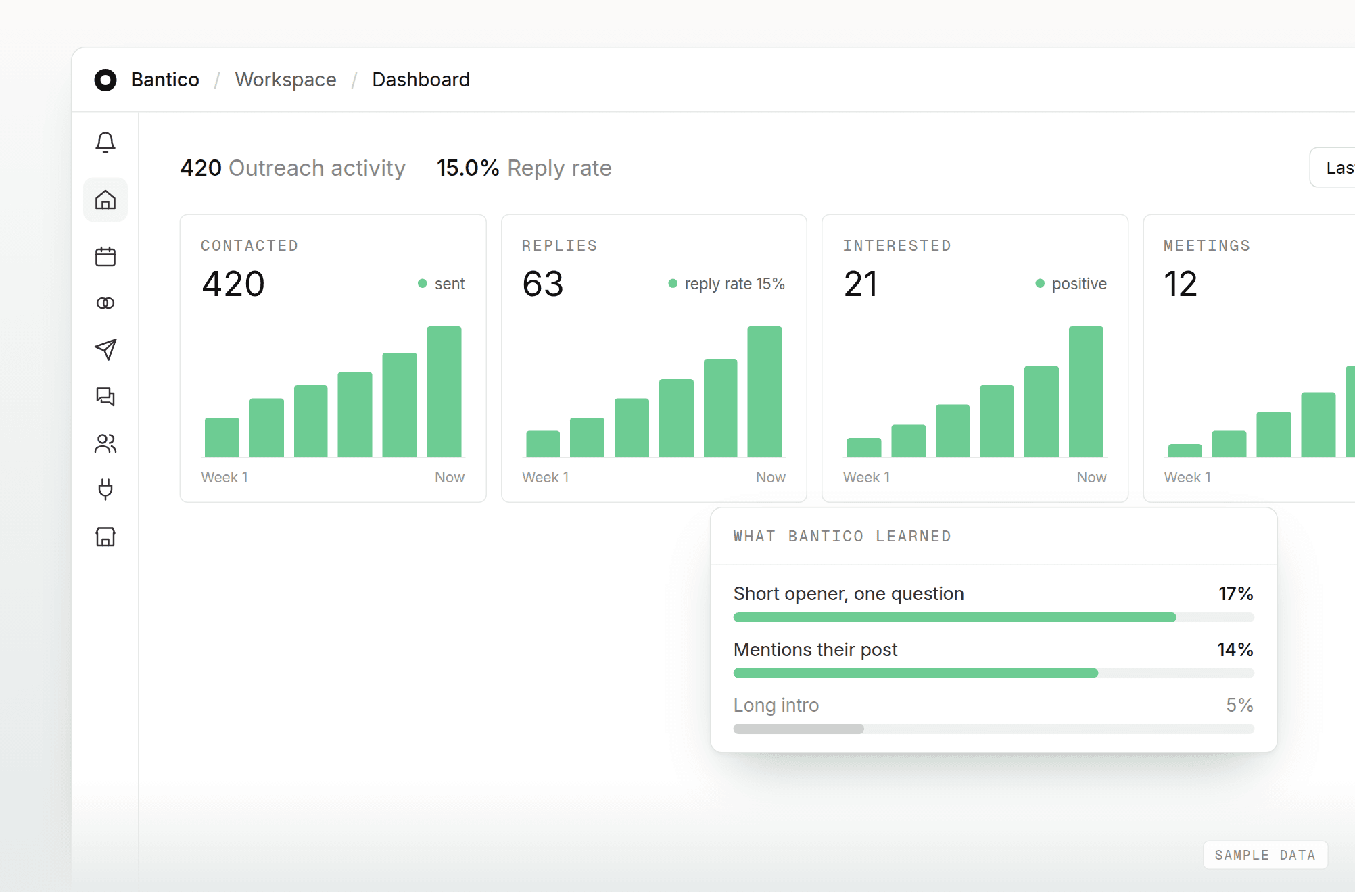Click the 'Long intro' text
The width and height of the screenshot is (1355, 892).
coord(776,705)
